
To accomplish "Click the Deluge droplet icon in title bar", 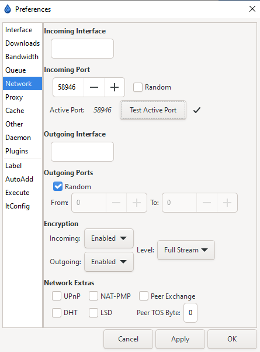I will coord(8,9).
